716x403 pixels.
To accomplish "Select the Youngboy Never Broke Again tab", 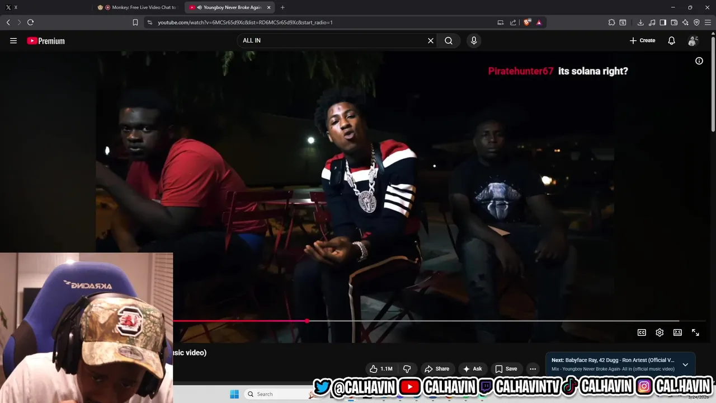I will coord(229,7).
